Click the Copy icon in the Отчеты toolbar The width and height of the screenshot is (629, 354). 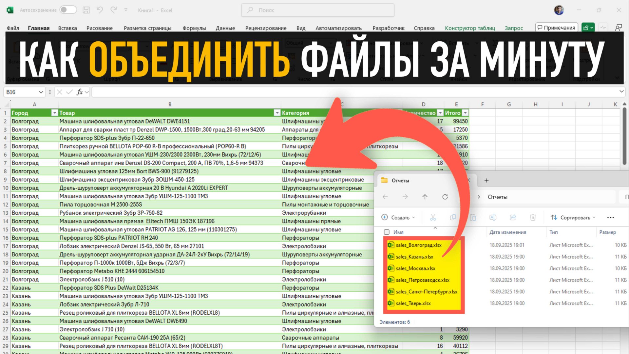pyautogui.click(x=453, y=217)
